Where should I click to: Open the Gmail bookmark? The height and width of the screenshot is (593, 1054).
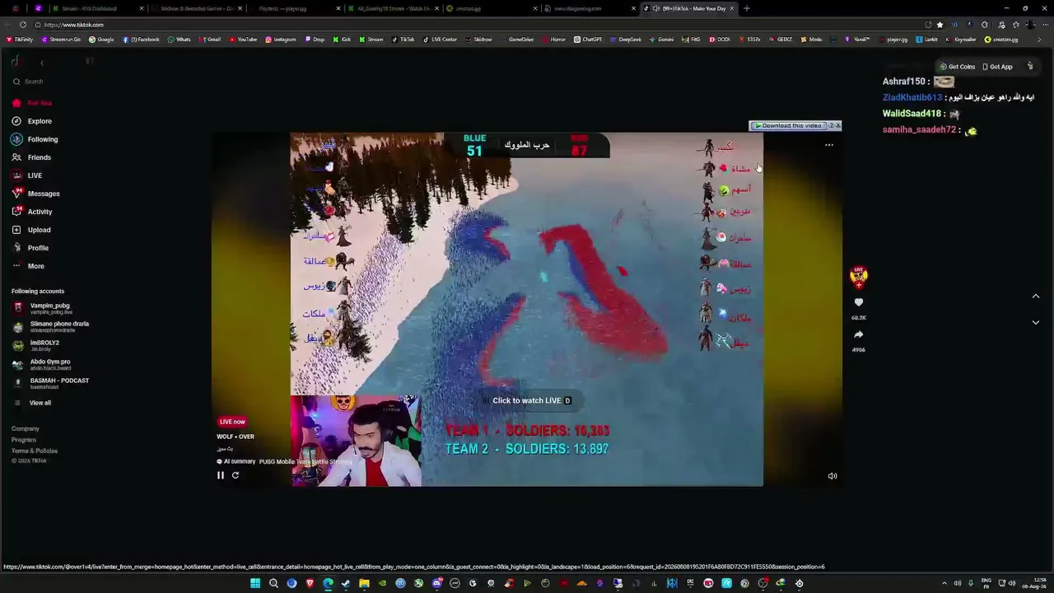[209, 40]
